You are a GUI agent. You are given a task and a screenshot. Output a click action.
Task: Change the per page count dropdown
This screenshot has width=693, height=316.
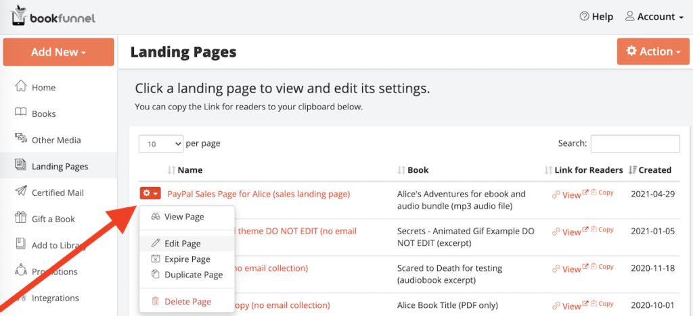[x=161, y=144]
